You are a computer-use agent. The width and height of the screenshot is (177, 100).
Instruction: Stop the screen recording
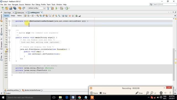pos(103,93)
